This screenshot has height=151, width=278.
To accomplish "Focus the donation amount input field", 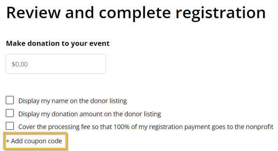I will (x=56, y=64).
